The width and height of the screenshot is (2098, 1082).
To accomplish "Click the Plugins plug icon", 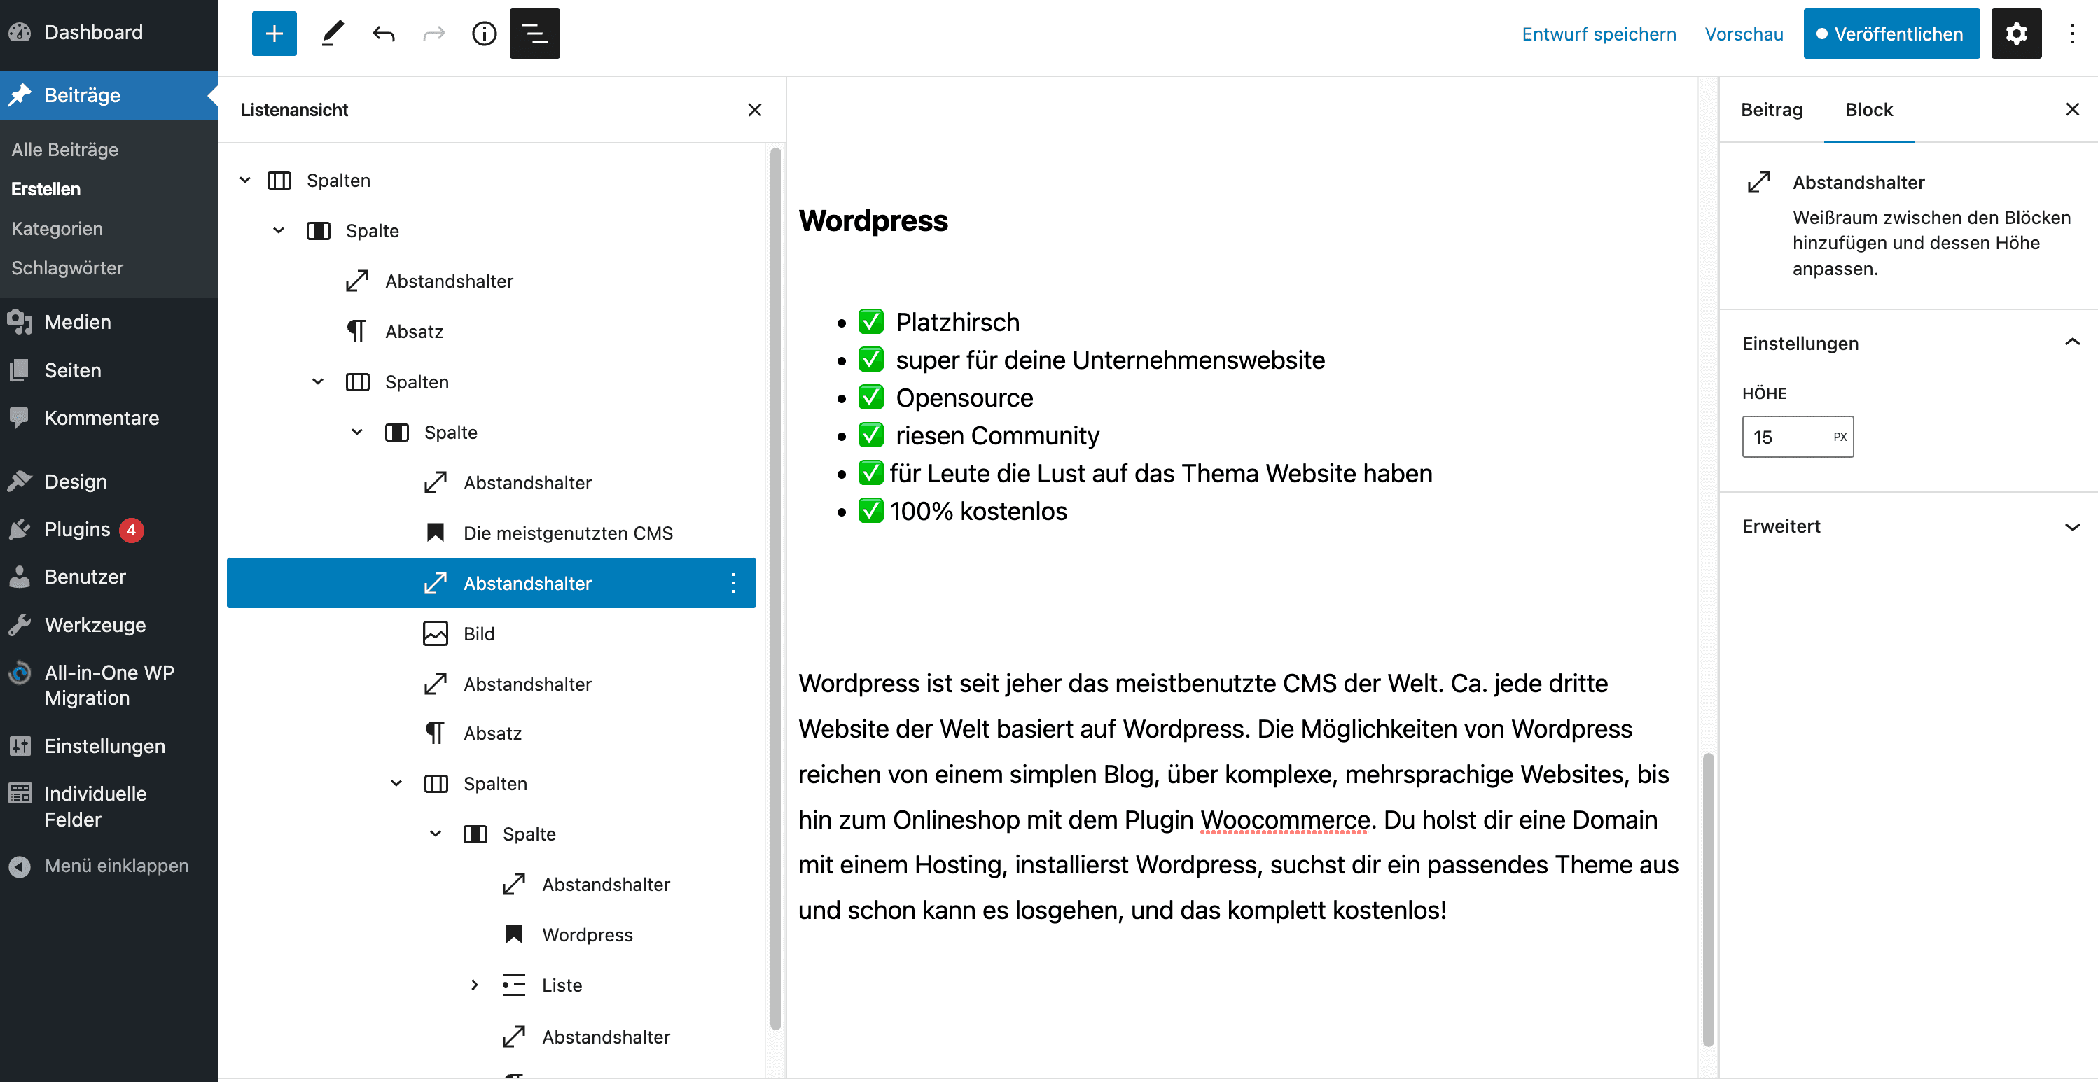I will 20,529.
